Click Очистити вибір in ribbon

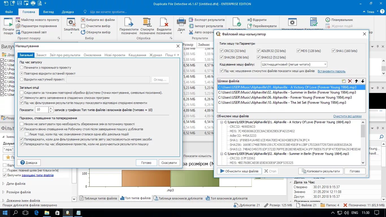pyautogui.click(x=96, y=26)
